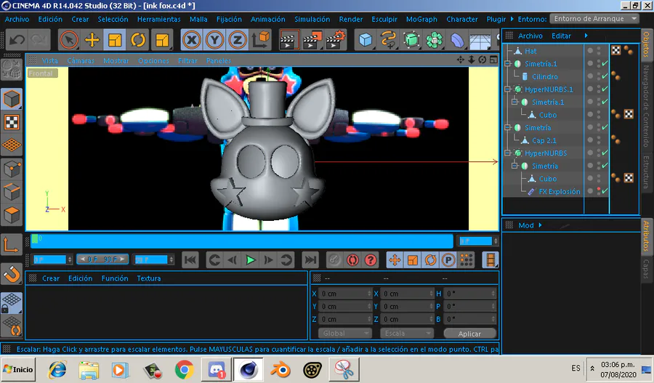Image resolution: width=654 pixels, height=383 pixels.
Task: Click the red question-mark keyframe selection button
Action: 371,260
